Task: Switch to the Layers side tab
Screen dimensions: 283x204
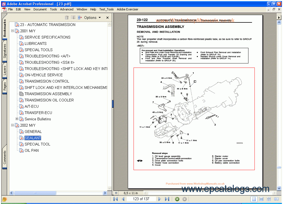Action: (5, 70)
